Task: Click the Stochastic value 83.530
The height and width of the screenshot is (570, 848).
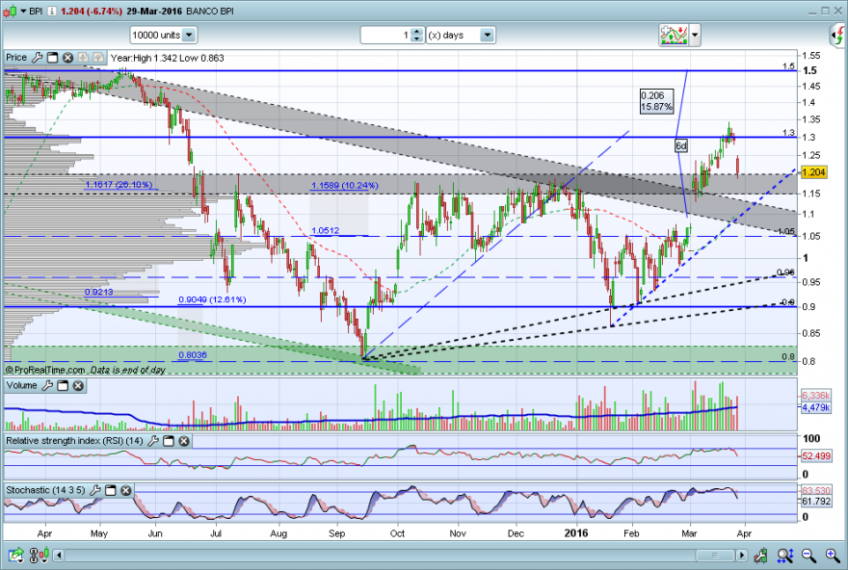Action: 815,491
